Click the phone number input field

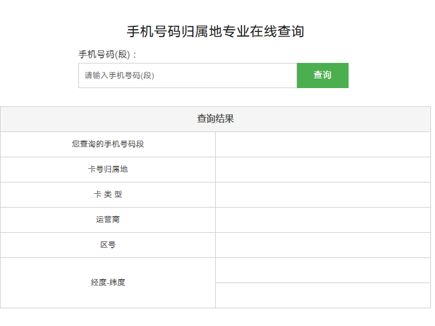[x=188, y=75]
